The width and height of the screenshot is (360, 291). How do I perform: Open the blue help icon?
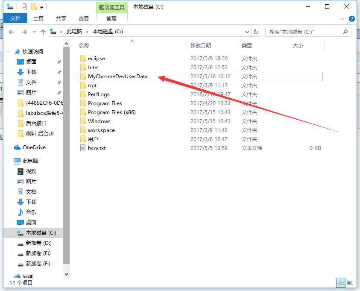click(351, 19)
